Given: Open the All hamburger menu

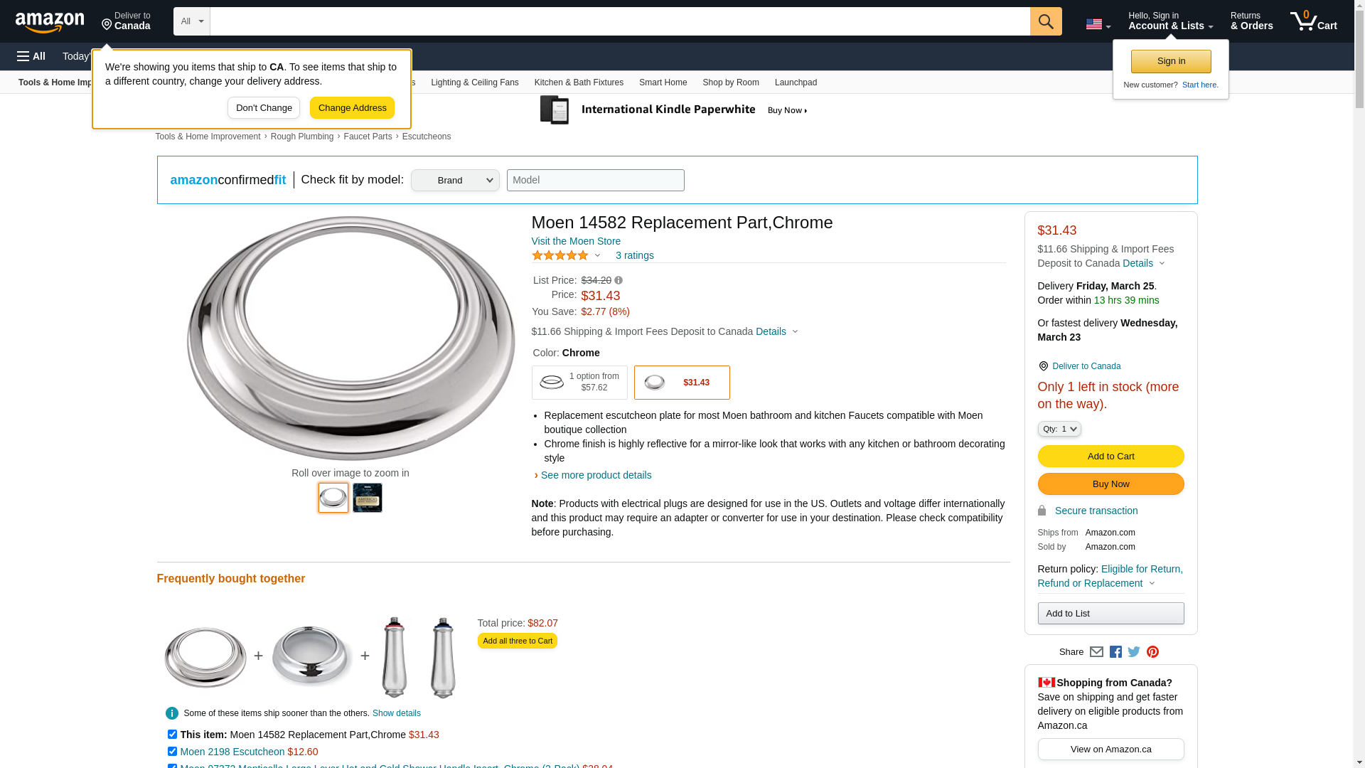Looking at the screenshot, I should (31, 56).
